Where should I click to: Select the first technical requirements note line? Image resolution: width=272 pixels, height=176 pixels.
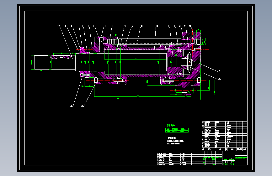[x=175, y=141]
